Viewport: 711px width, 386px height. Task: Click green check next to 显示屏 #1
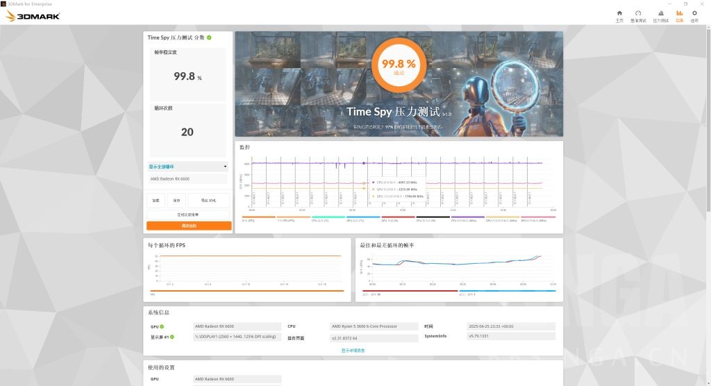tap(172, 337)
